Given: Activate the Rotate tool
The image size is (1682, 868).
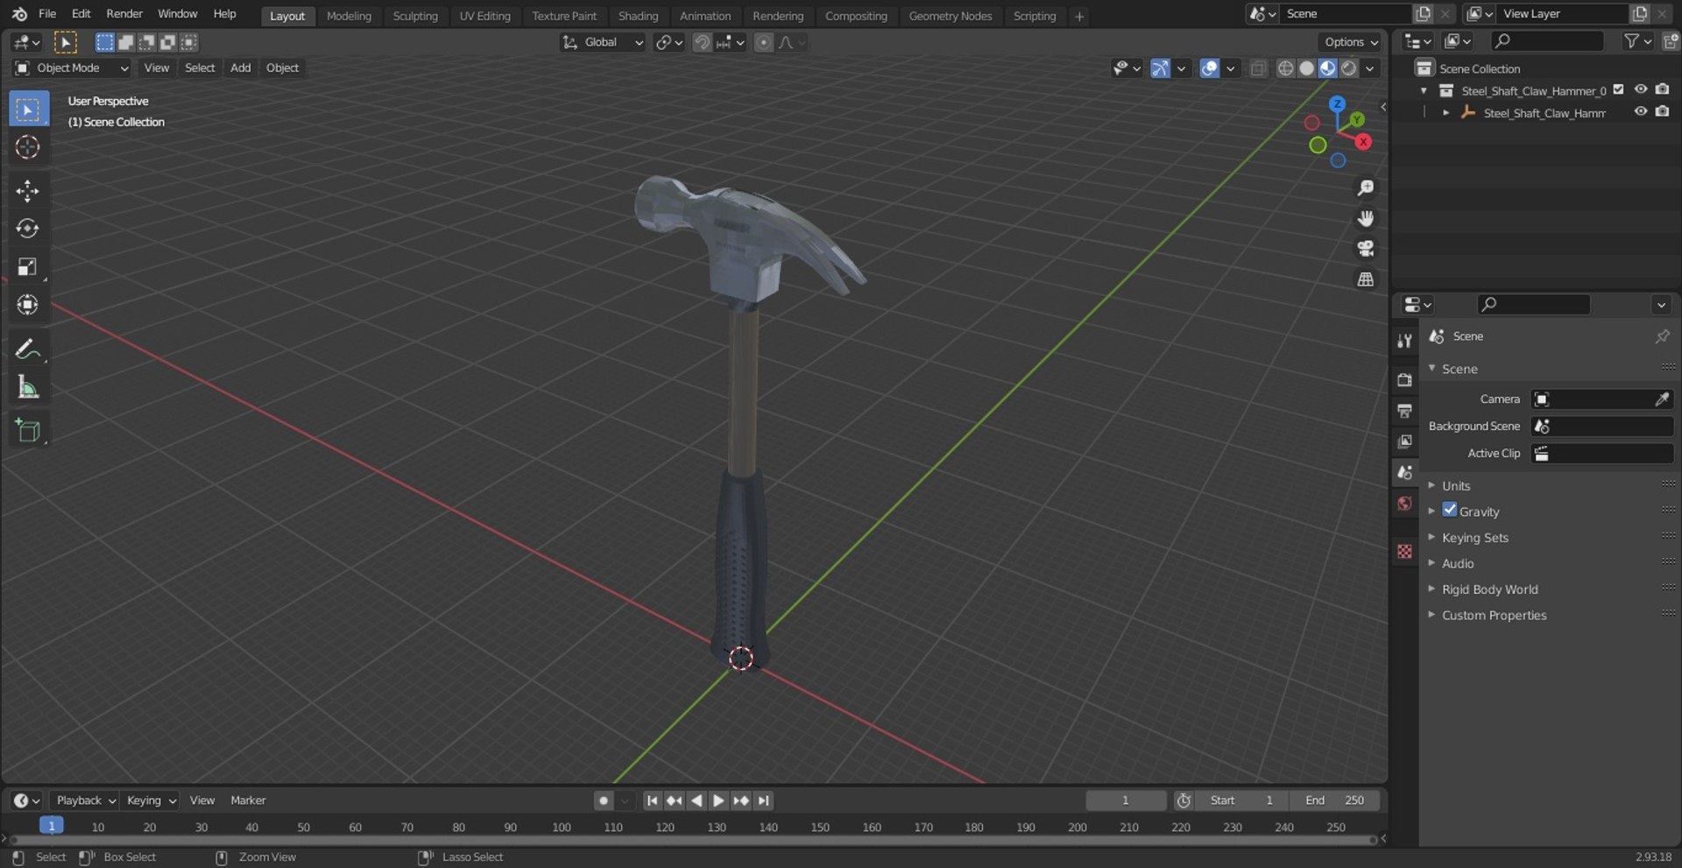Looking at the screenshot, I should tap(27, 229).
